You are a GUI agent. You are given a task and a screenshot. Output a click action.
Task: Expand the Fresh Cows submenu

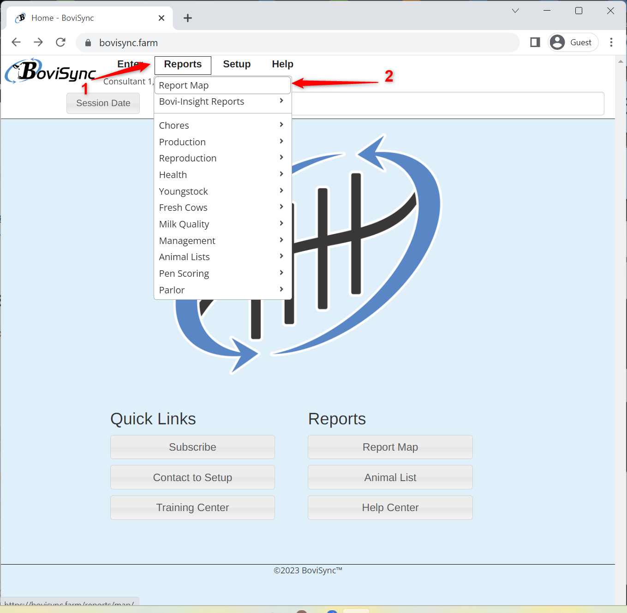click(x=222, y=208)
